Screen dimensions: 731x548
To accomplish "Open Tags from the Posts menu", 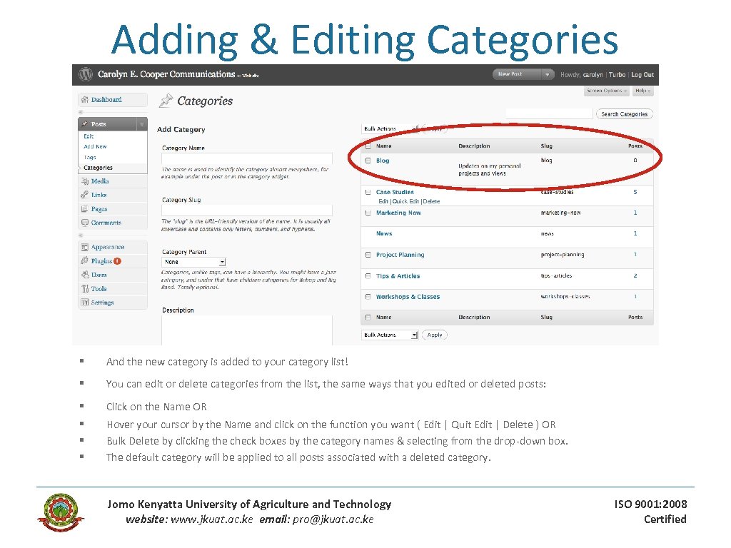I will 87,156.
